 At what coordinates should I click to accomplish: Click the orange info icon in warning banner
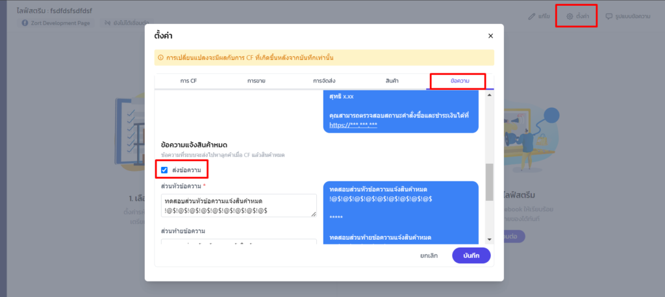pos(160,58)
